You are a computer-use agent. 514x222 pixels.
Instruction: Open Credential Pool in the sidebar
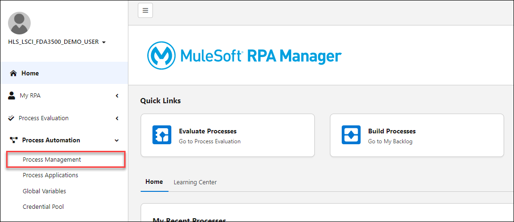43,206
